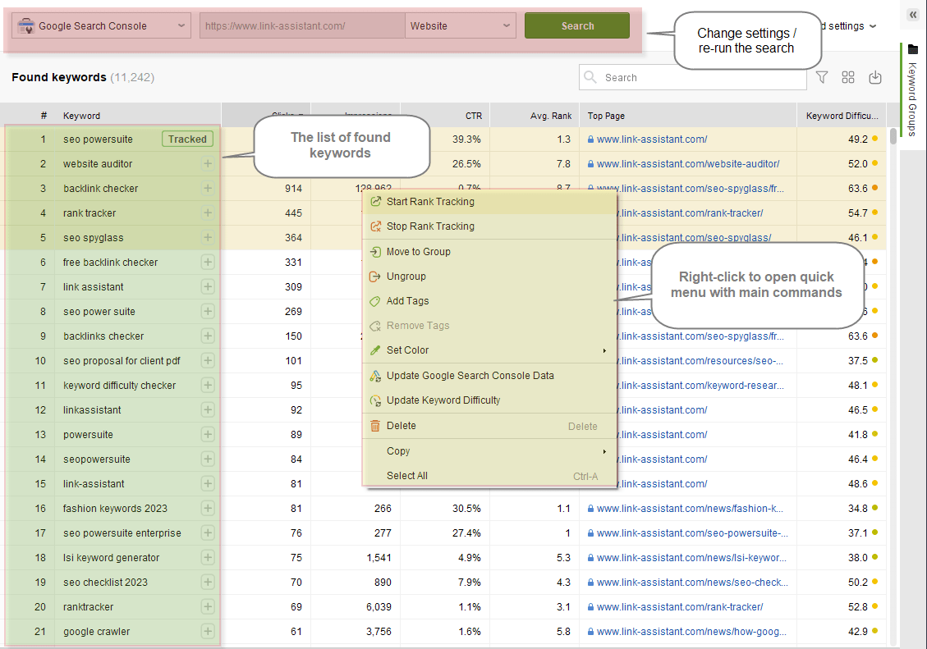Choose Update Keyword Difficulty menu entry
The height and width of the screenshot is (649, 927).
489,400
